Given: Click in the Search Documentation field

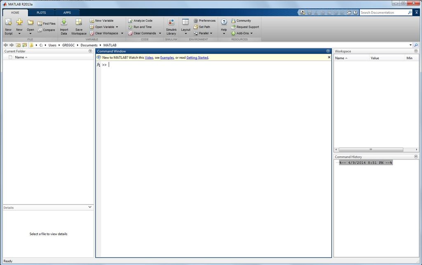Looking at the screenshot, I should point(383,13).
